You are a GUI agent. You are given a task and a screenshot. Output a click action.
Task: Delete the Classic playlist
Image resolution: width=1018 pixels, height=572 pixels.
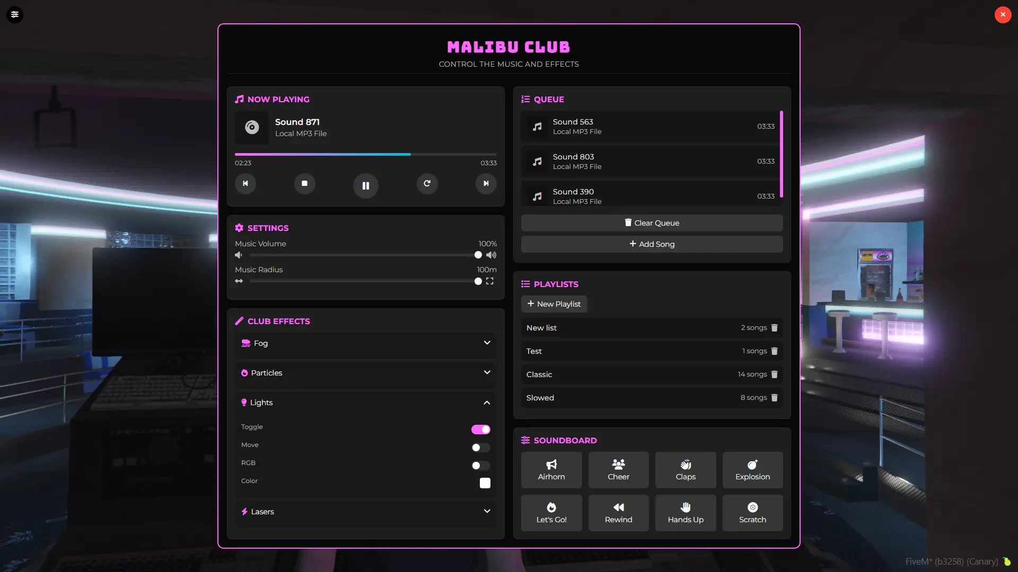pyautogui.click(x=775, y=374)
